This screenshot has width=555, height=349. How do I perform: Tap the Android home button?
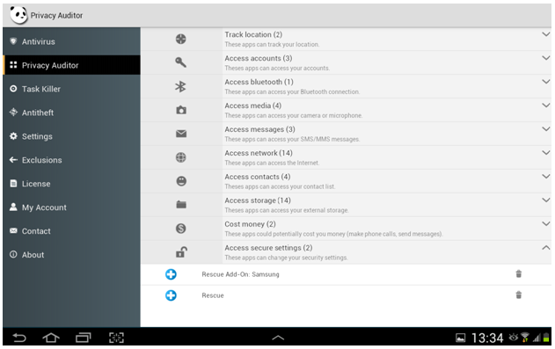pyautogui.click(x=51, y=338)
